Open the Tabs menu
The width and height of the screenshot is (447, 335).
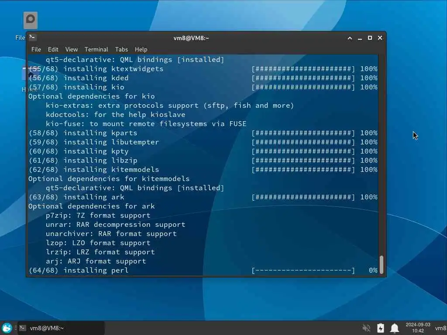tap(121, 50)
